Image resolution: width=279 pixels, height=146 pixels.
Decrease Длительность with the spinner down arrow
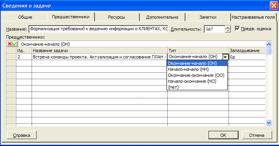point(228,31)
